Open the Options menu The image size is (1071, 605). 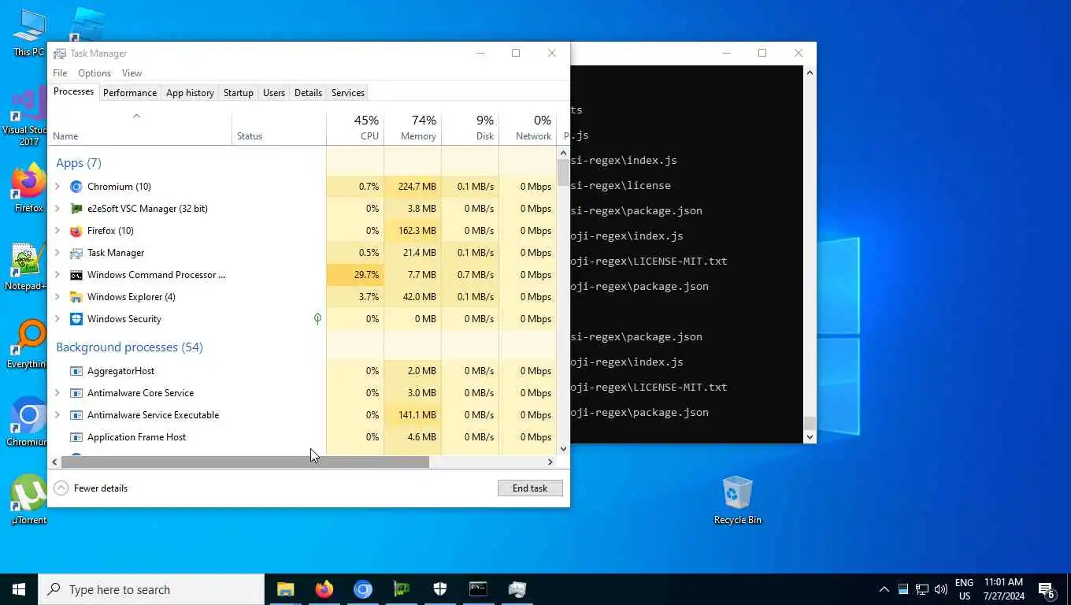tap(94, 73)
